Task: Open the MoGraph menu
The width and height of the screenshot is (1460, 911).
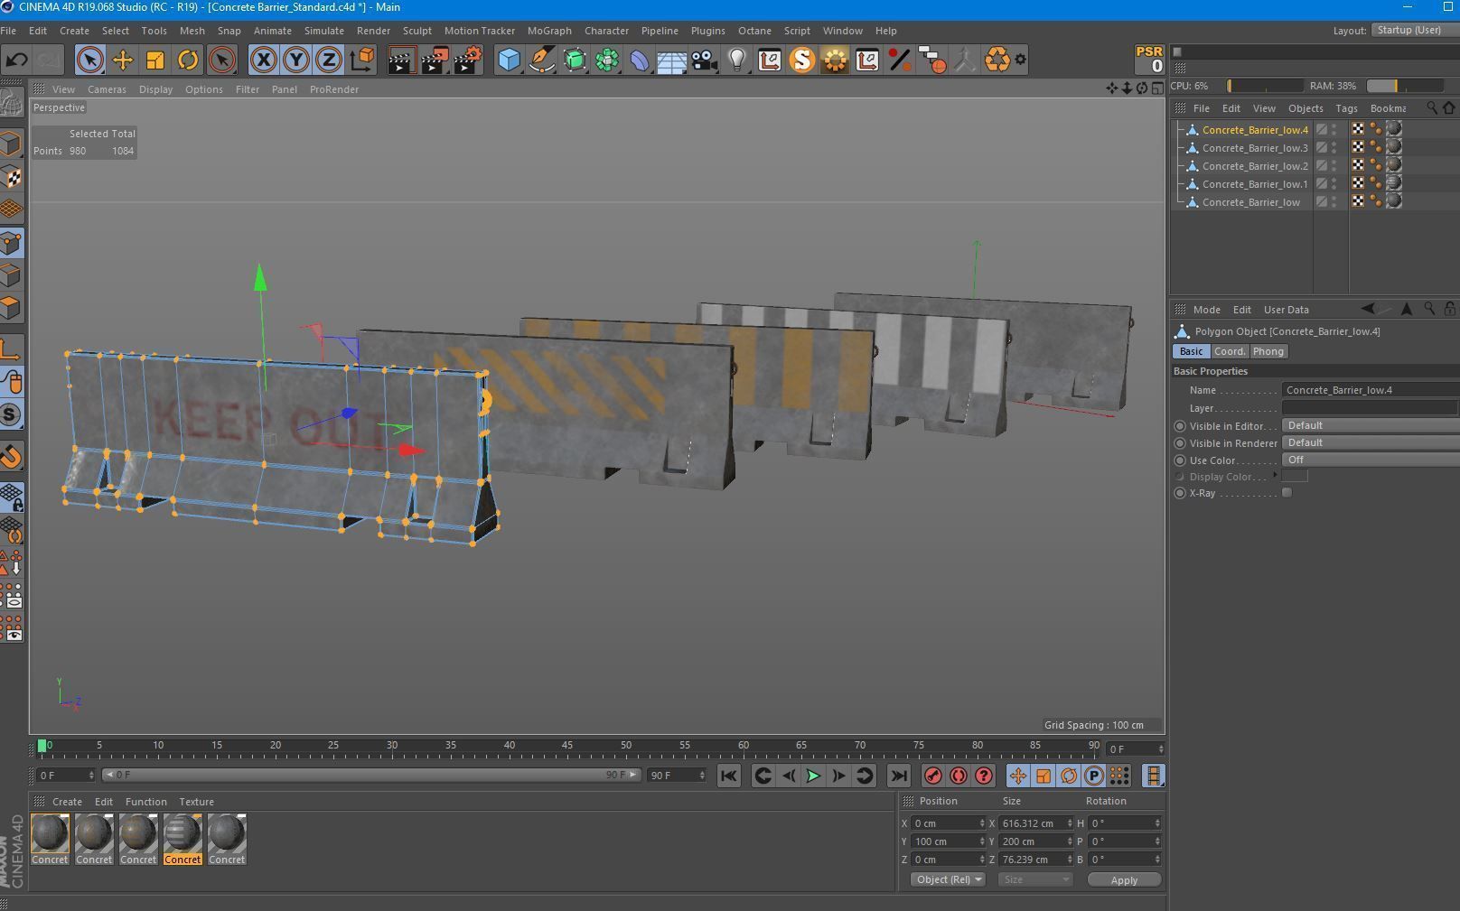Action: coord(549,31)
